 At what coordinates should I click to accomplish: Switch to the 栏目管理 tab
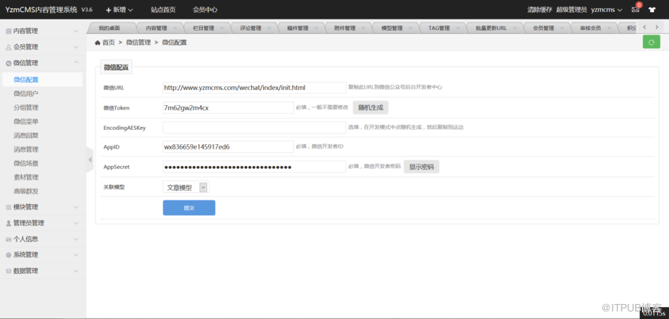(203, 28)
